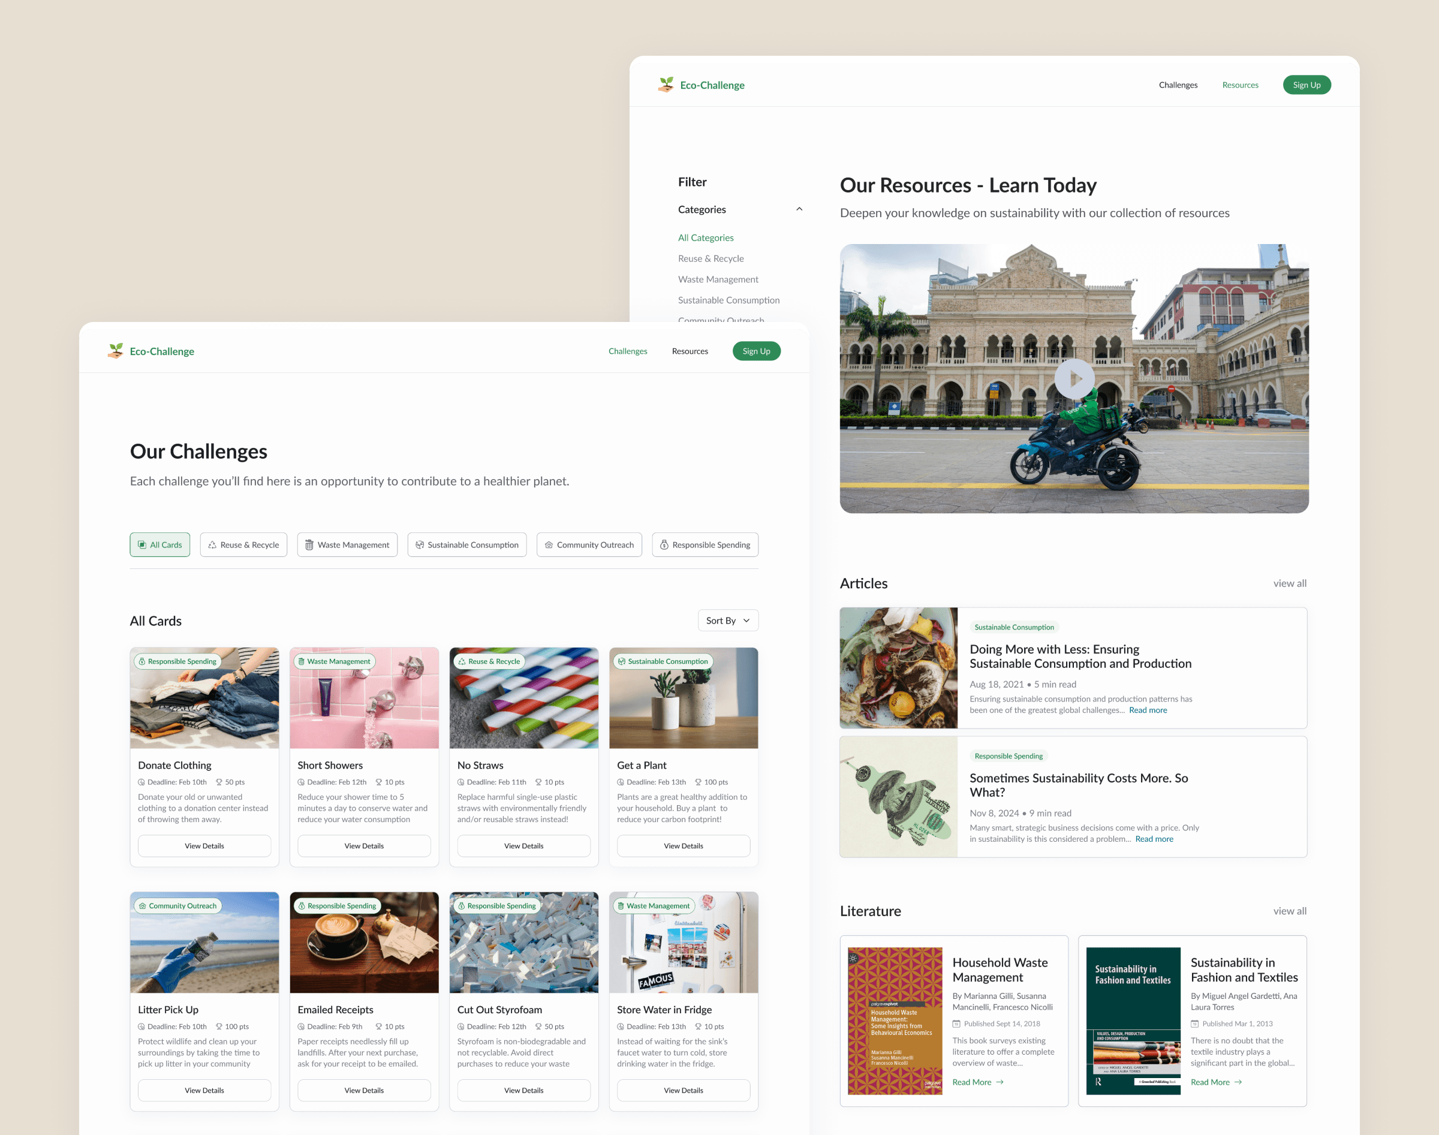Enable the Responsible Spending filter chip
This screenshot has height=1135, width=1439.
coord(705,545)
